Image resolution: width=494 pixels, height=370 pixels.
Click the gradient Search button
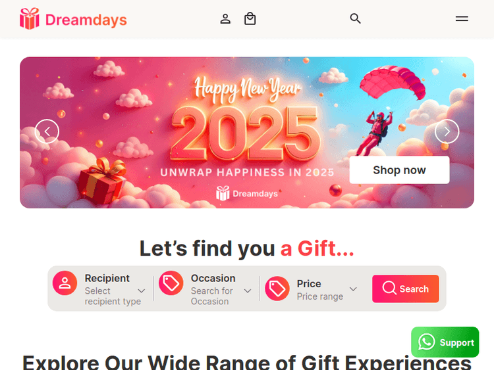406,289
